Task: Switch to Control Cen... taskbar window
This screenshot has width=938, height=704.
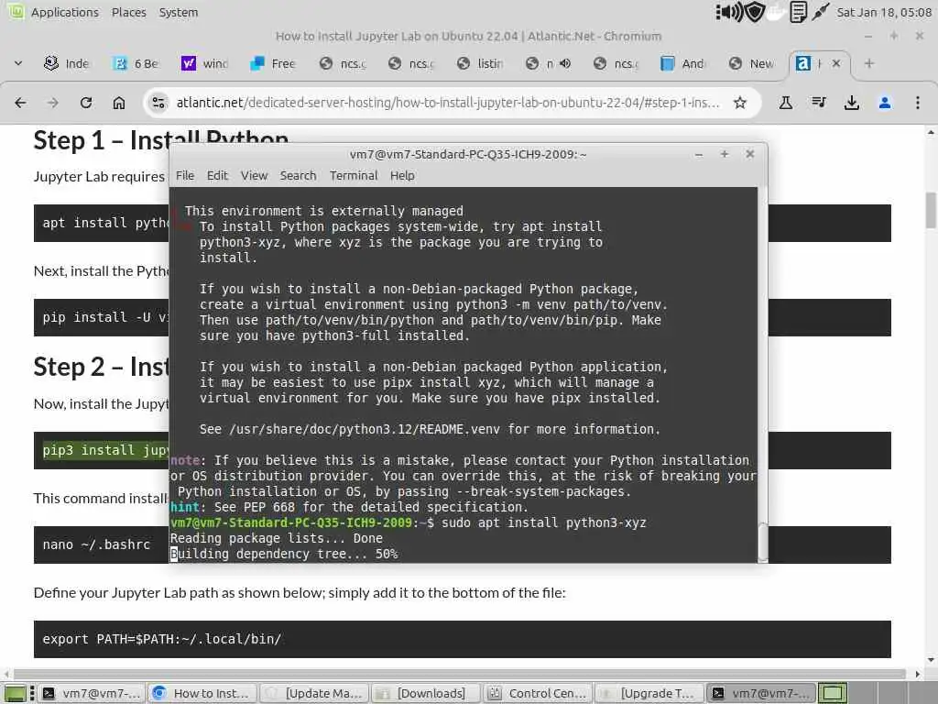Action: 538,693
